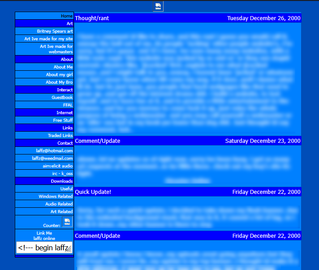Click the broken image icon at page top

click(158, 6)
